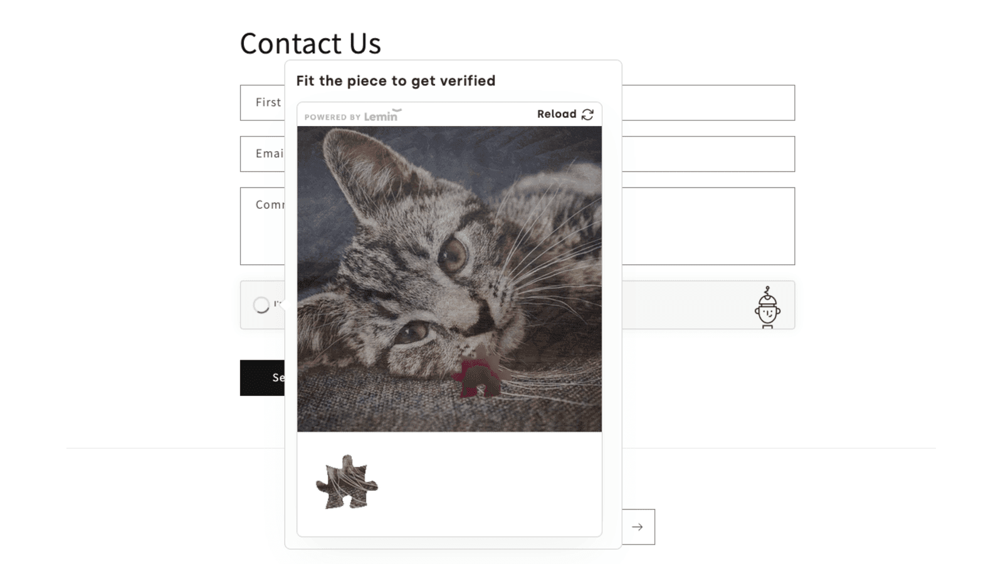This screenshot has width=1003, height=564.
Task: Click the Lemin logo
Action: (383, 115)
